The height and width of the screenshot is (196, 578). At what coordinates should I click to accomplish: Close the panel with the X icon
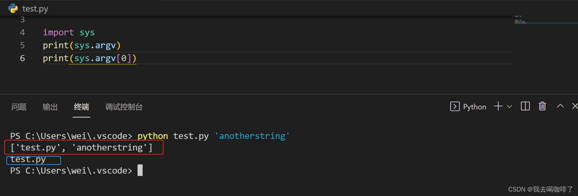tap(575, 106)
